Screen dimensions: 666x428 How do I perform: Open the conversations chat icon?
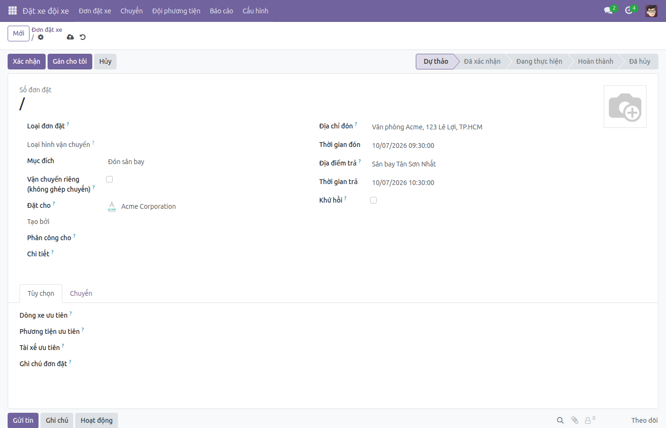coord(608,10)
